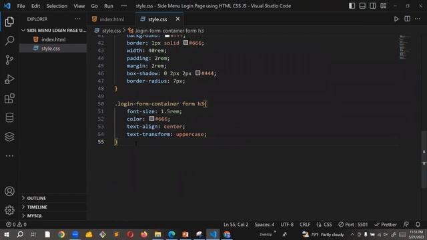
Task: Click Port : 5501 Live Server item
Action: (x=353, y=225)
